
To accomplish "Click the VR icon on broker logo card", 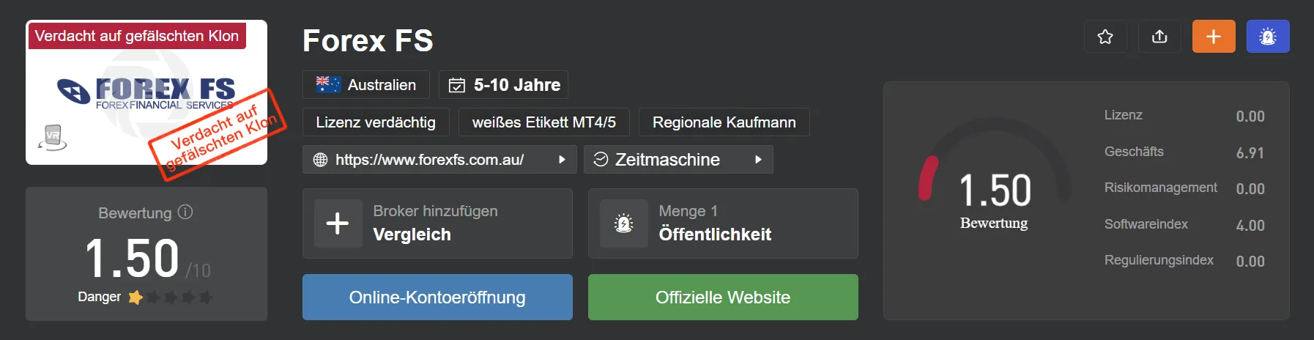I will click(53, 137).
